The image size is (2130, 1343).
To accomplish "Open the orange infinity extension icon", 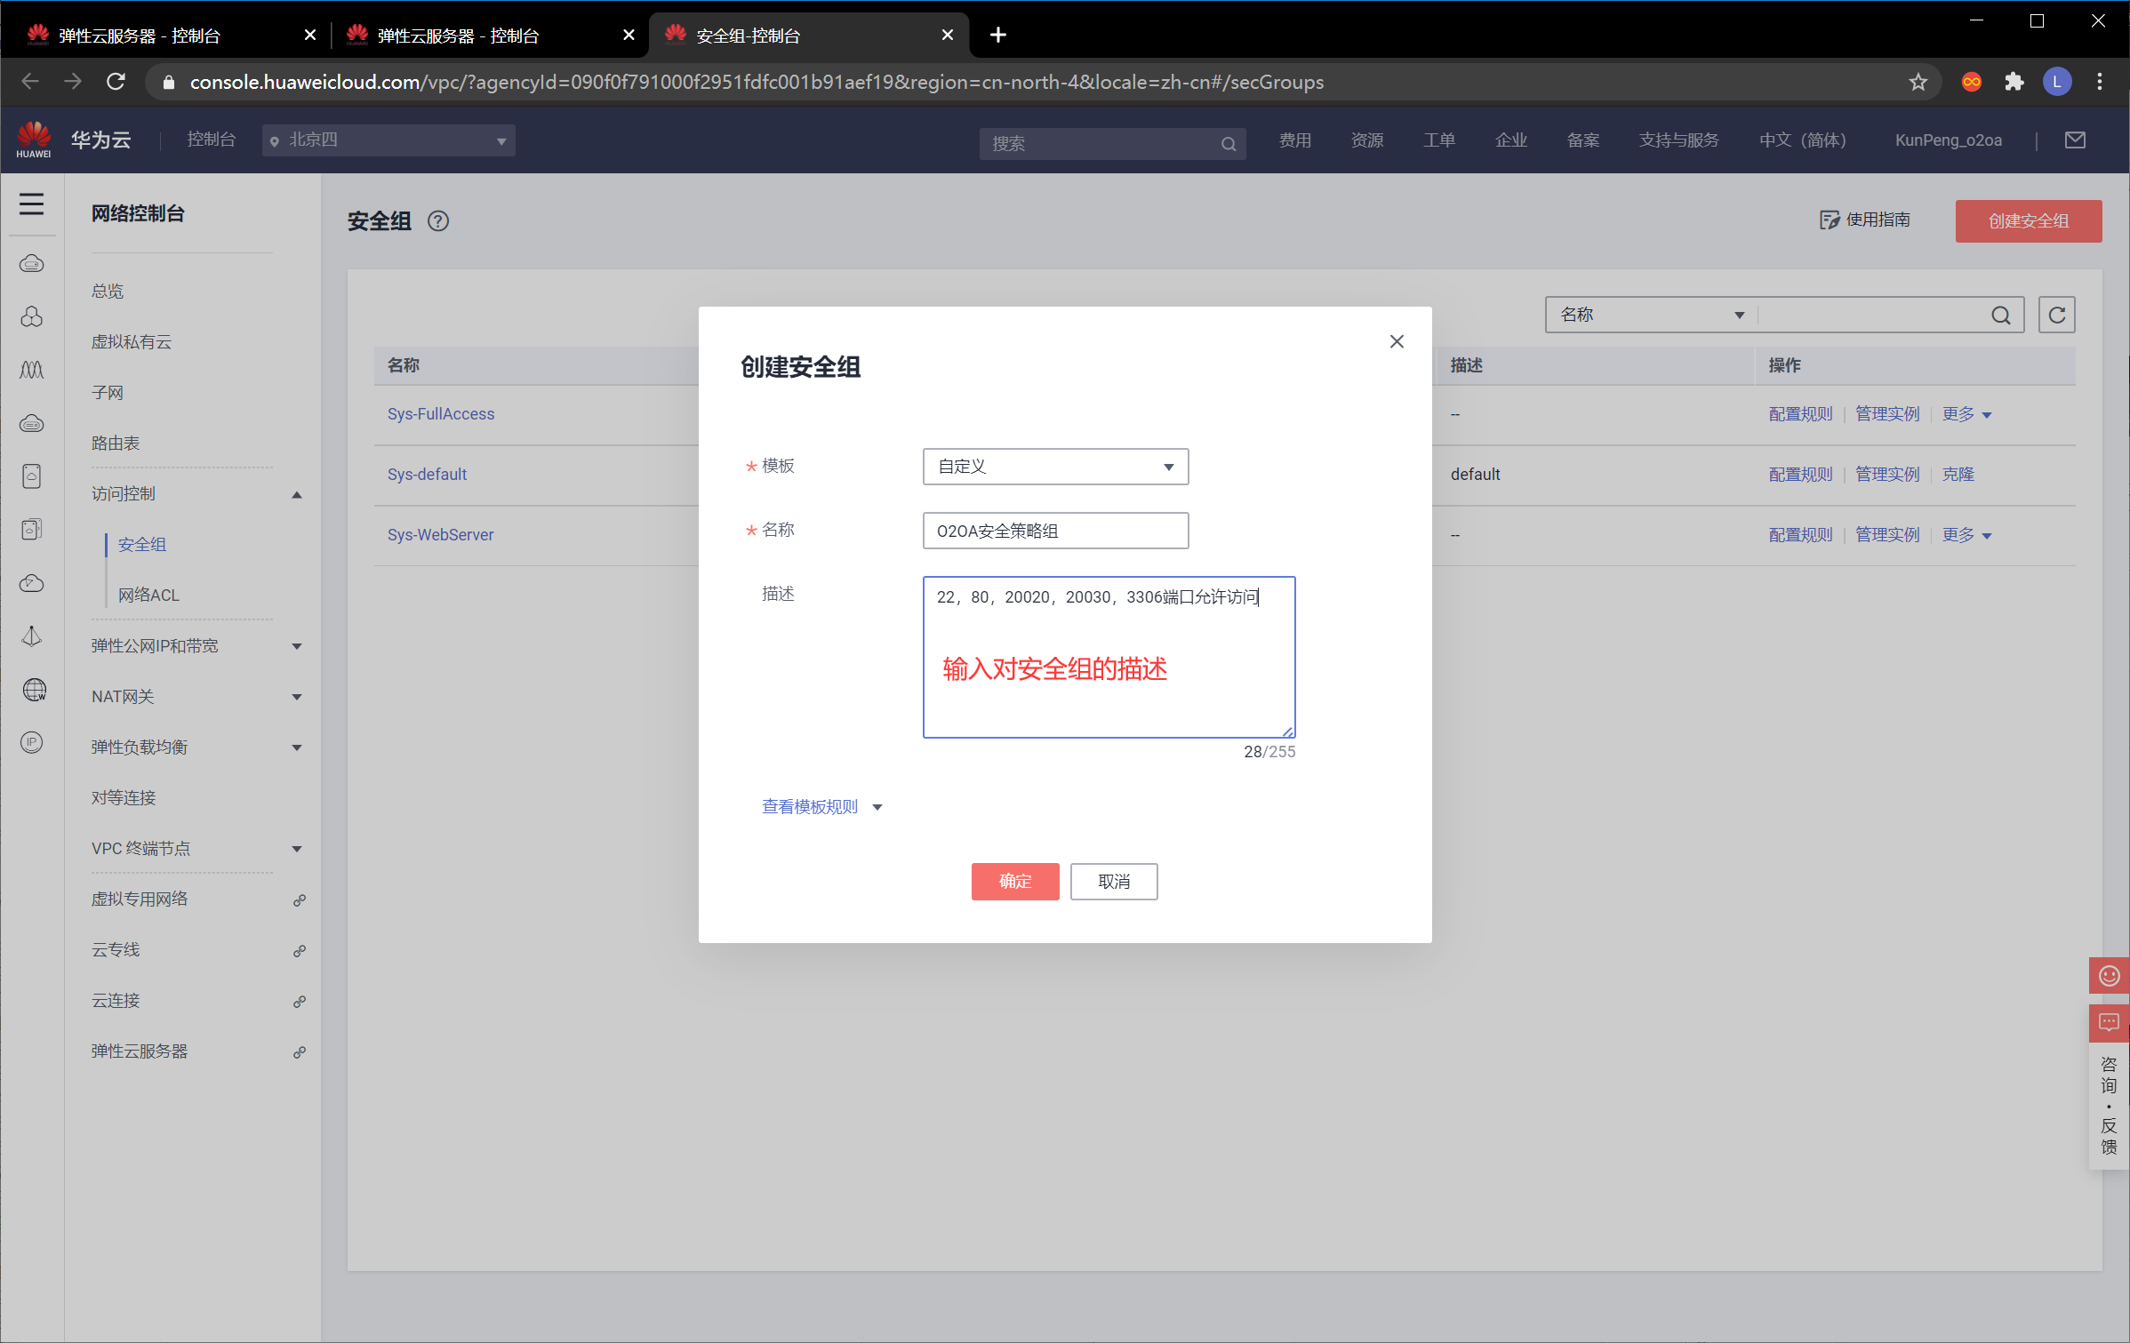I will pos(1972,82).
